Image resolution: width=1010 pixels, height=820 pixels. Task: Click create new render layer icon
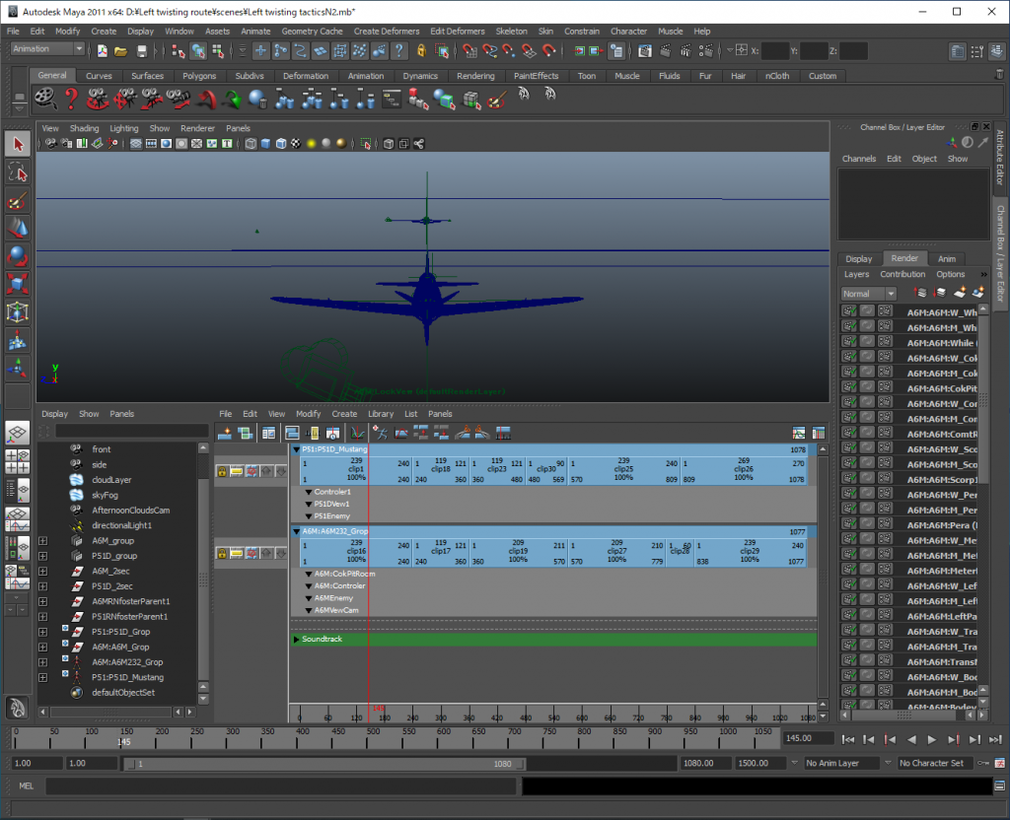960,293
